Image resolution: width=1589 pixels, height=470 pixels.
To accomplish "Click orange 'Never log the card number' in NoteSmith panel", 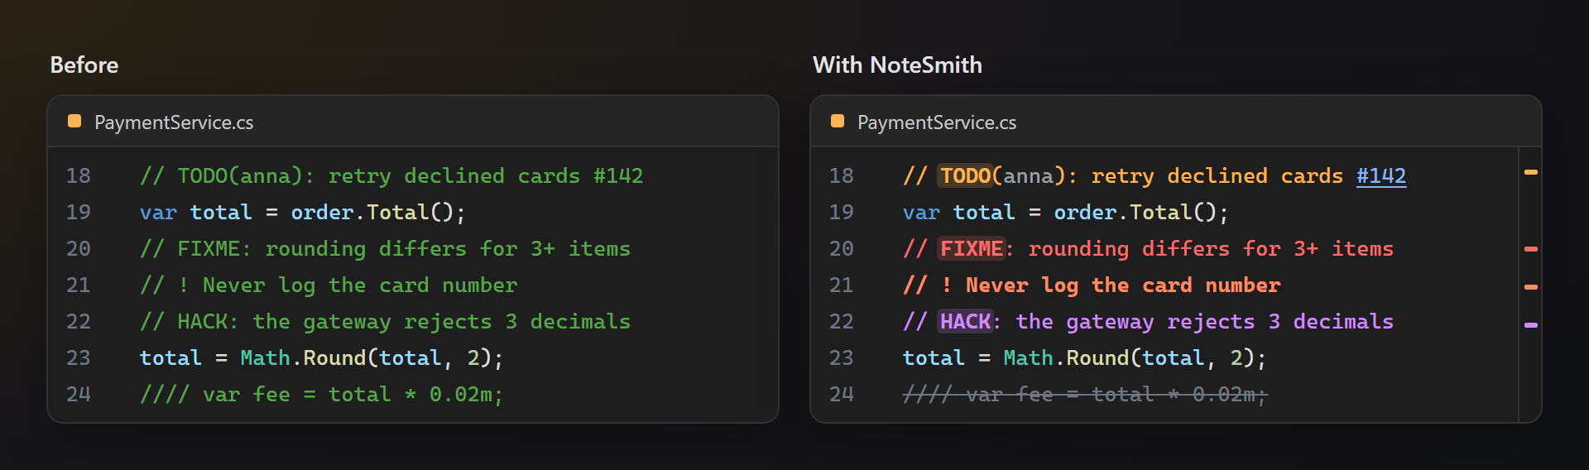I will point(1123,285).
